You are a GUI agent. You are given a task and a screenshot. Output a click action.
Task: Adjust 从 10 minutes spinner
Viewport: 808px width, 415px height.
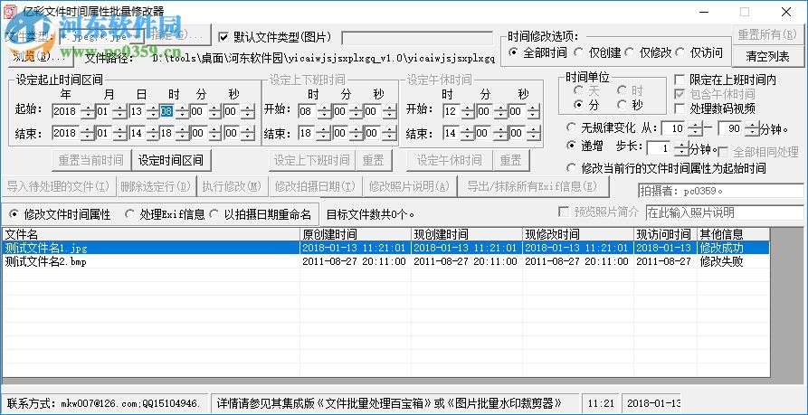[x=695, y=128]
